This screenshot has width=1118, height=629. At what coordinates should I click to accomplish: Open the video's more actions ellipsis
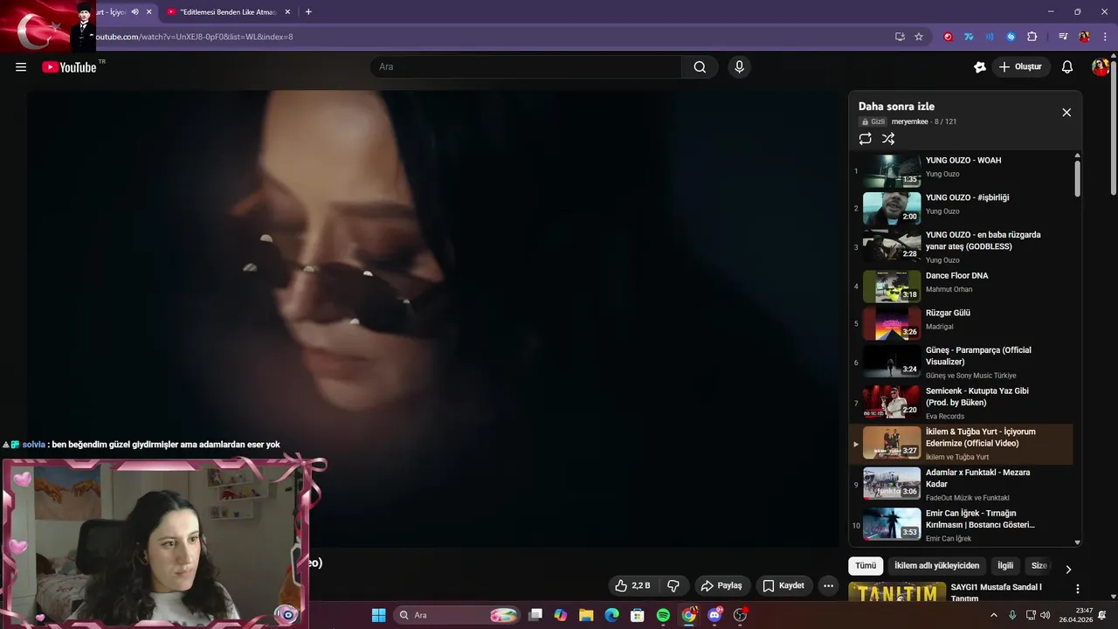coord(828,585)
